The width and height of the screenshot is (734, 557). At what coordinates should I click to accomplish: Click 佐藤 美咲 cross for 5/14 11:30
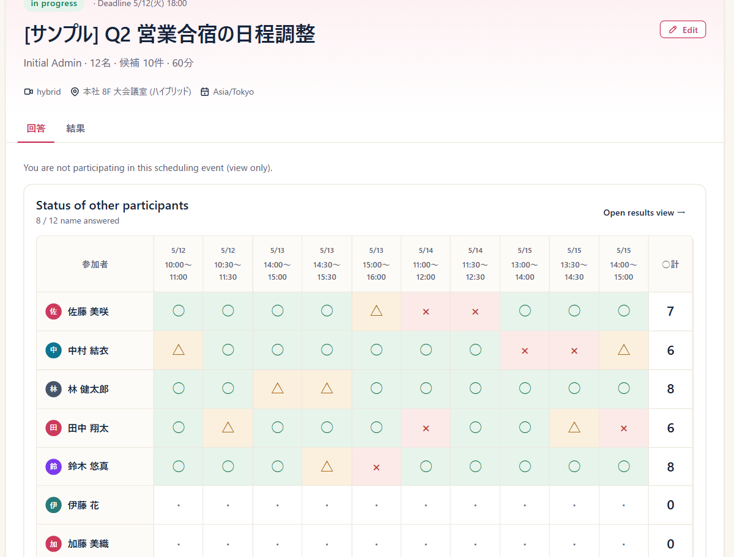click(475, 311)
